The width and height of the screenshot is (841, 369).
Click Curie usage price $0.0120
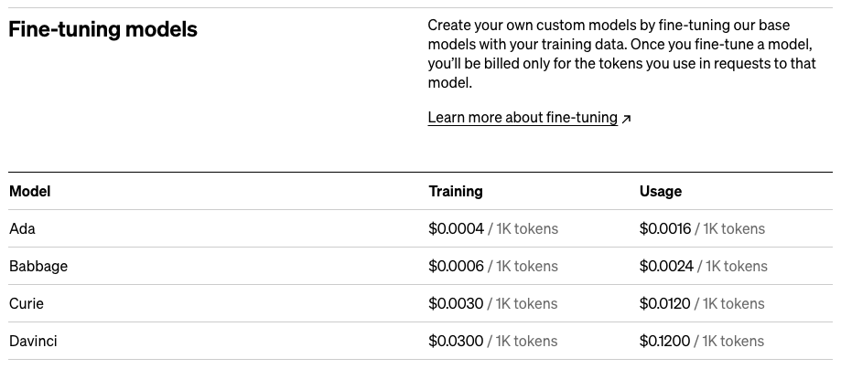pos(665,303)
